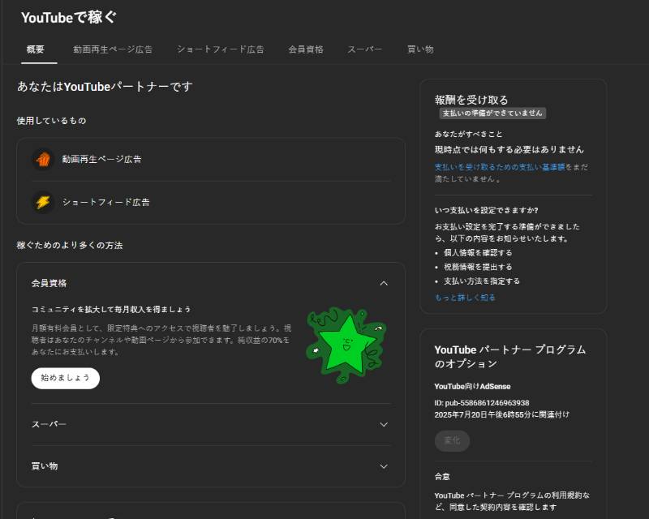Collapse the 会員資格 section chevron
The width and height of the screenshot is (649, 519).
point(384,284)
